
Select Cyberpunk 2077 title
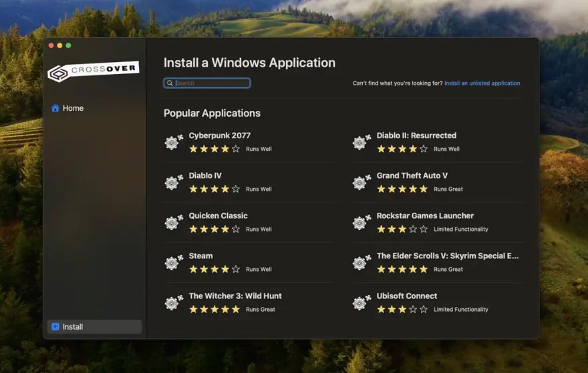pos(219,135)
